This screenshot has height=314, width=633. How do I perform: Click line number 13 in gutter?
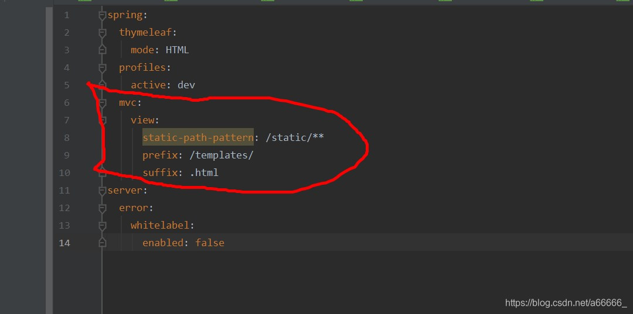[64, 225]
